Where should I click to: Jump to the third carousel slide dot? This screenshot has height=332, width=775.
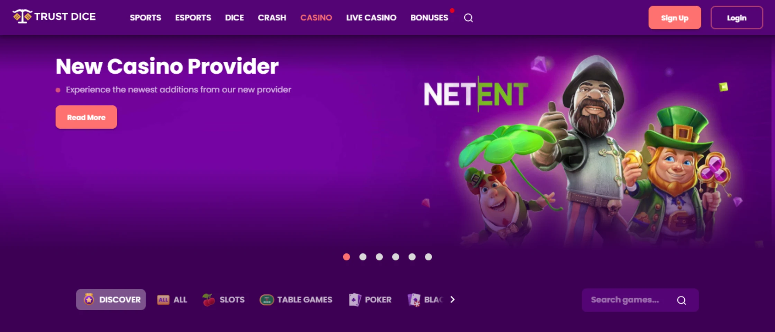pyautogui.click(x=379, y=257)
